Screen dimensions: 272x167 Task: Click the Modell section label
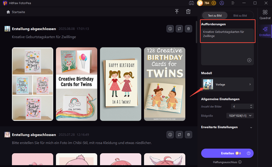tap(206, 73)
